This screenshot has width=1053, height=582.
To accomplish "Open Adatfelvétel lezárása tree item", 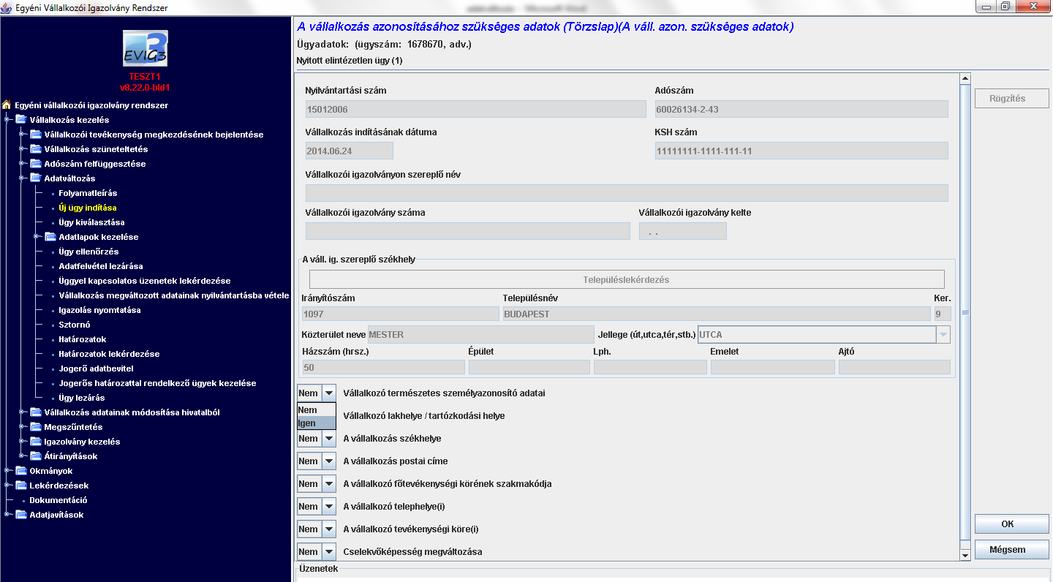I will point(101,266).
